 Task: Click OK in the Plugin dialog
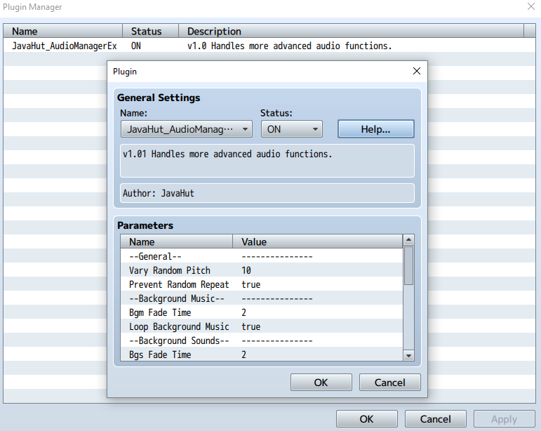[x=321, y=383]
